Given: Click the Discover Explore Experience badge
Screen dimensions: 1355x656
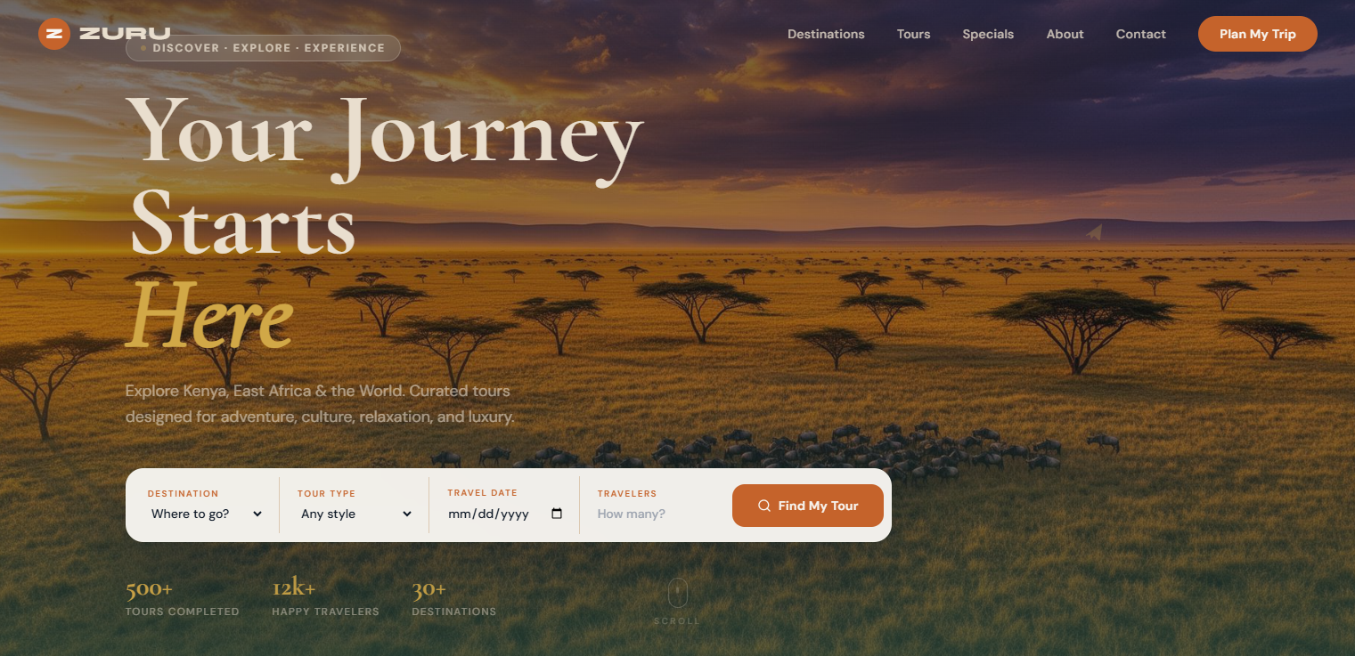Looking at the screenshot, I should pos(263,48).
